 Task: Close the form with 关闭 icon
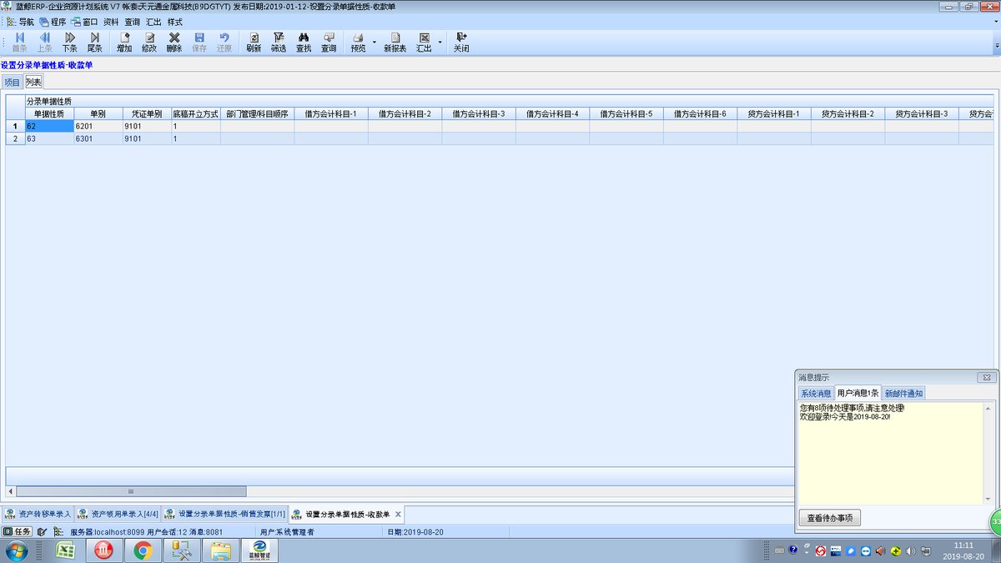tap(461, 43)
